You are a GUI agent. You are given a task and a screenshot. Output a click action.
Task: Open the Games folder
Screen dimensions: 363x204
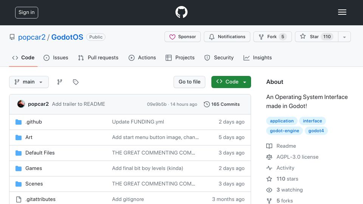[x=34, y=168]
